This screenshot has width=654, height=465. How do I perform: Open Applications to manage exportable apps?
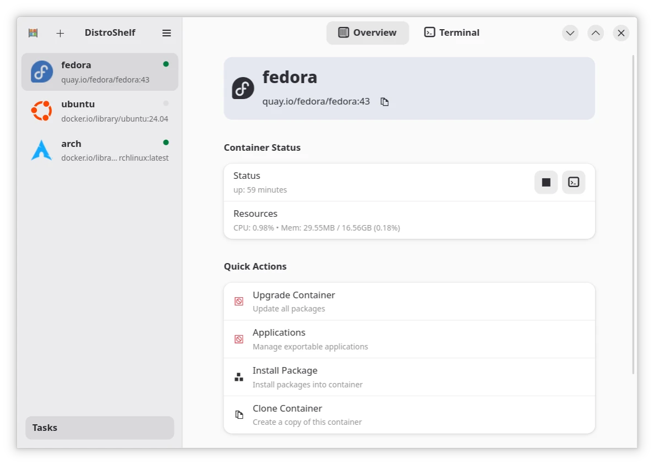tap(409, 339)
